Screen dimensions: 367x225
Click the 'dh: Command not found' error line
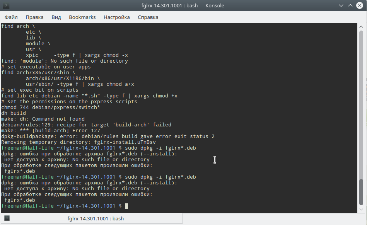(x=43, y=119)
